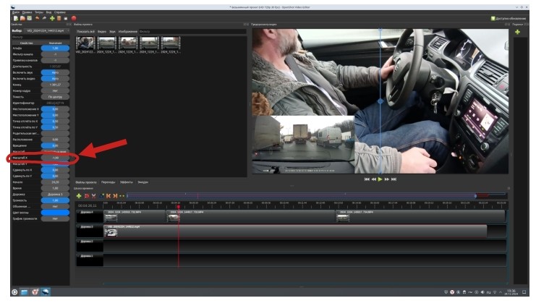Add a track with timeline plus icon
This screenshot has width=536, height=306.
[79, 195]
